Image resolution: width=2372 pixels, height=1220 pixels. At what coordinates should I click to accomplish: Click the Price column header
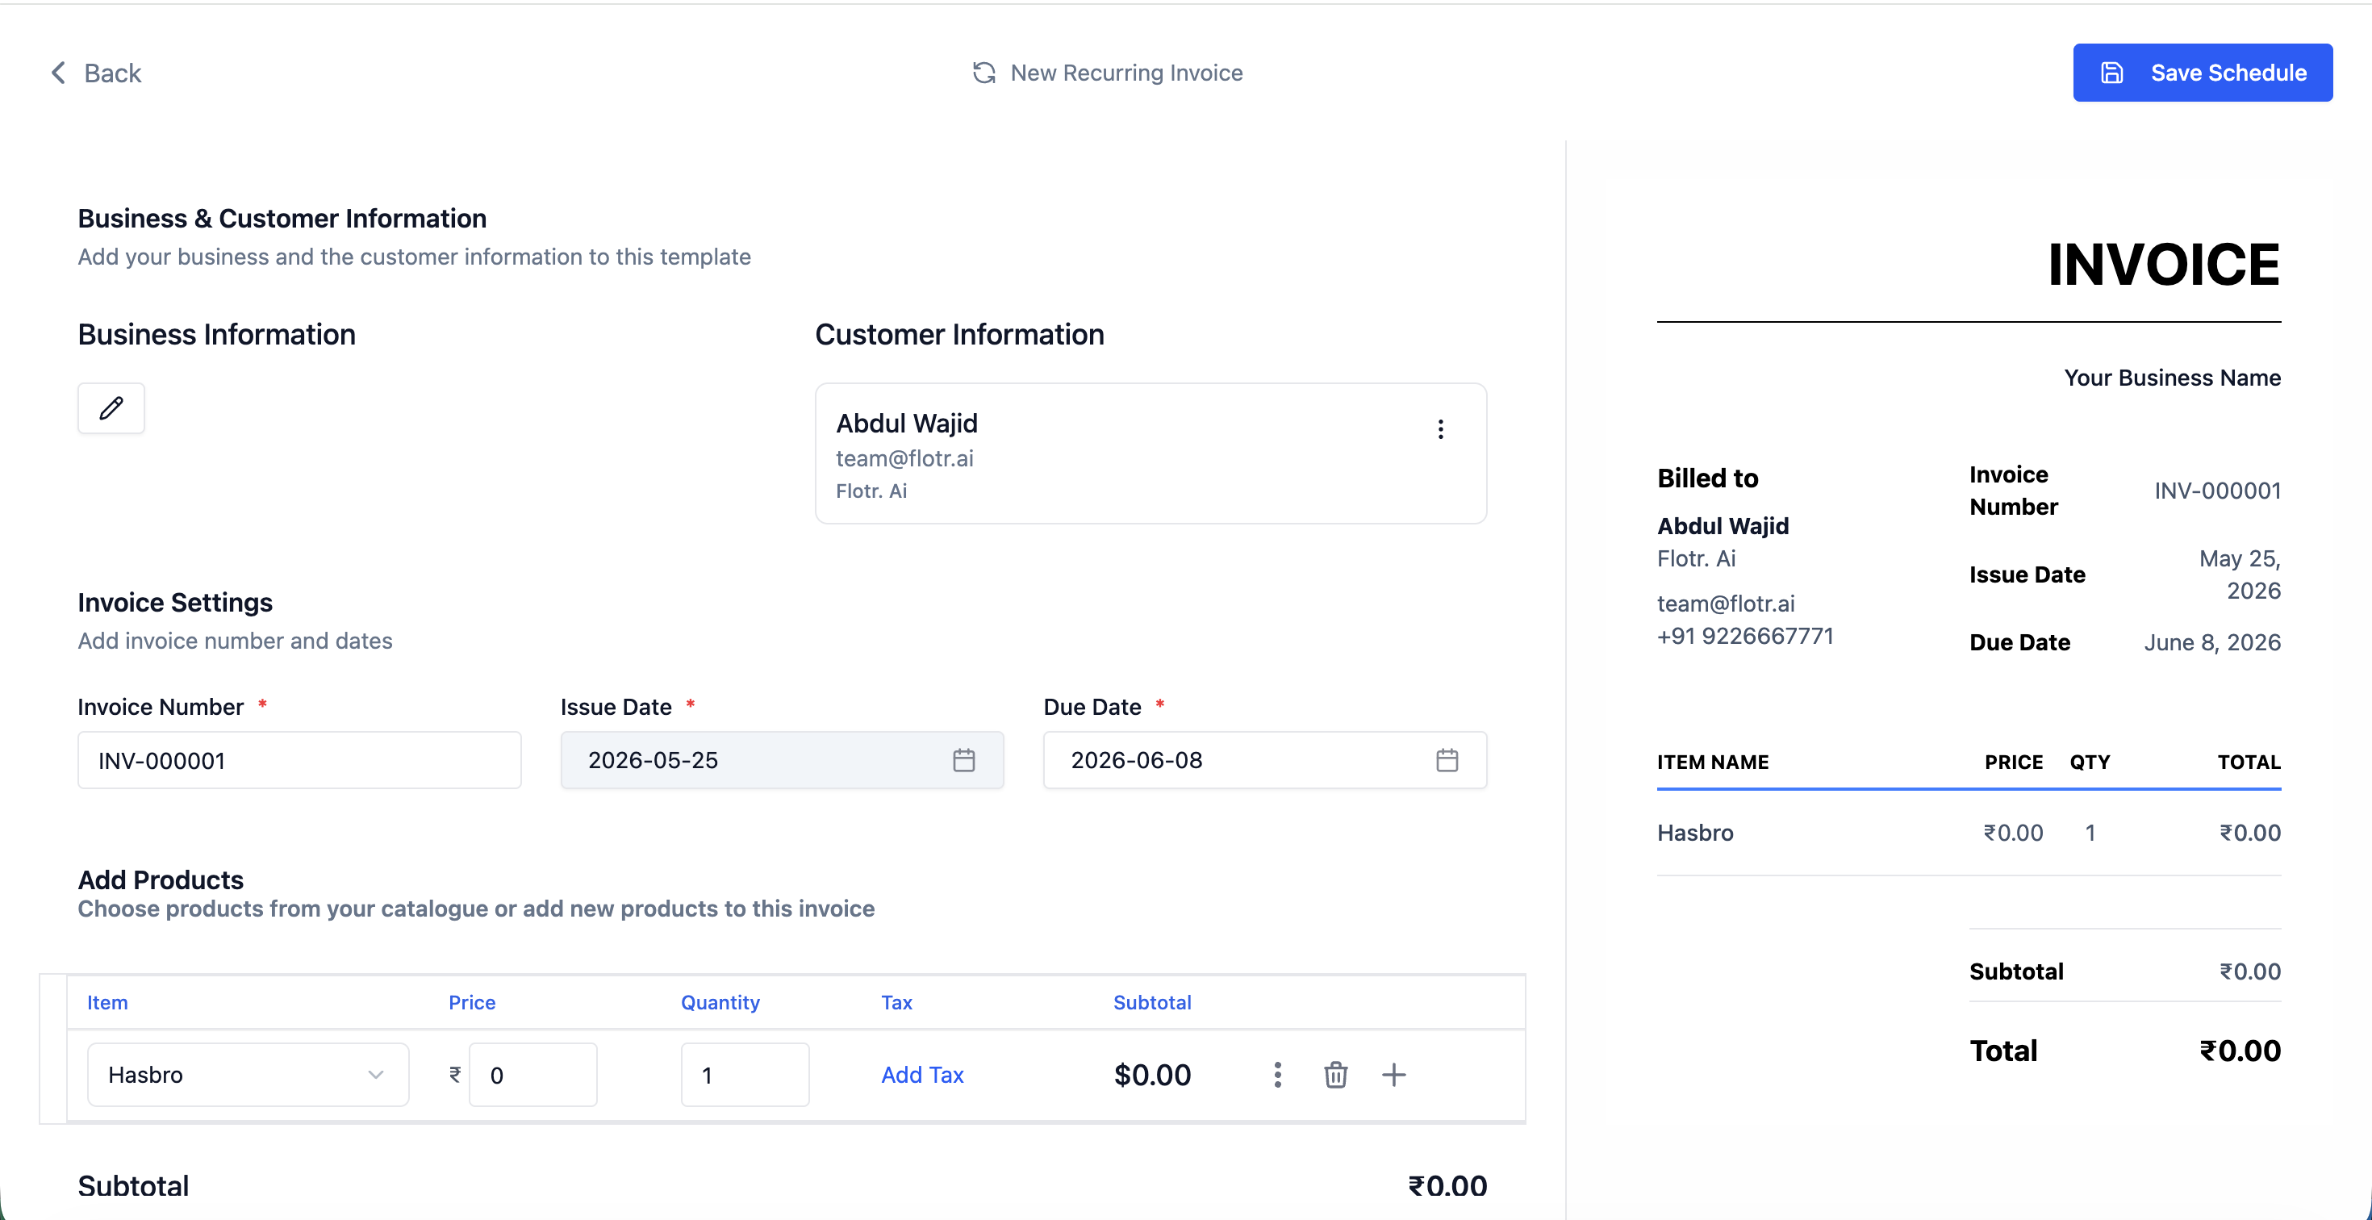472,1002
